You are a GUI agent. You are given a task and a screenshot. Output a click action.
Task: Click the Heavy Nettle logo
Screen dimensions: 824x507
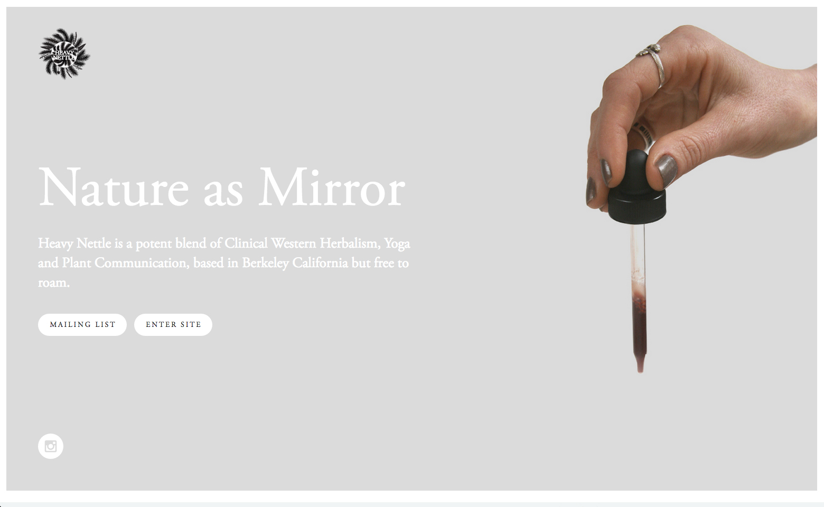point(64,54)
